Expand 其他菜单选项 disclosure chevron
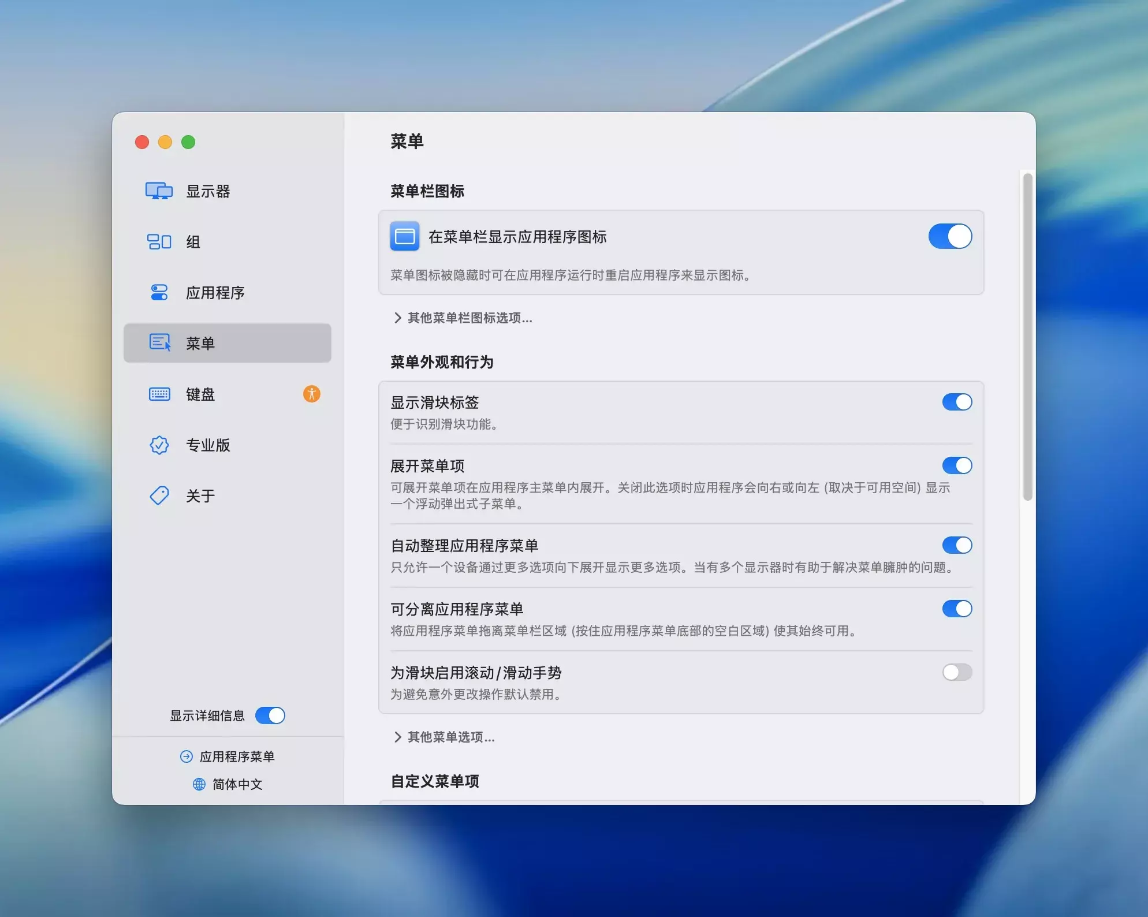Image resolution: width=1148 pixels, height=917 pixels. [x=398, y=737]
